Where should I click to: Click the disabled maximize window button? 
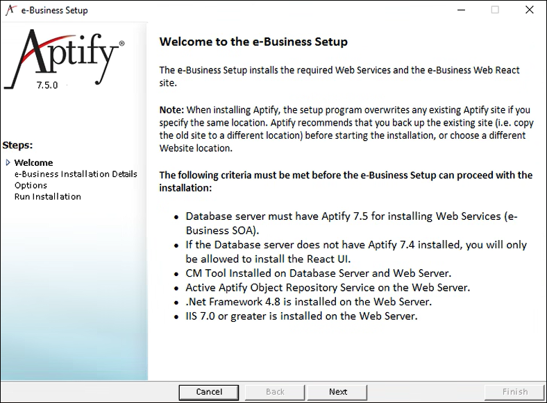click(495, 10)
